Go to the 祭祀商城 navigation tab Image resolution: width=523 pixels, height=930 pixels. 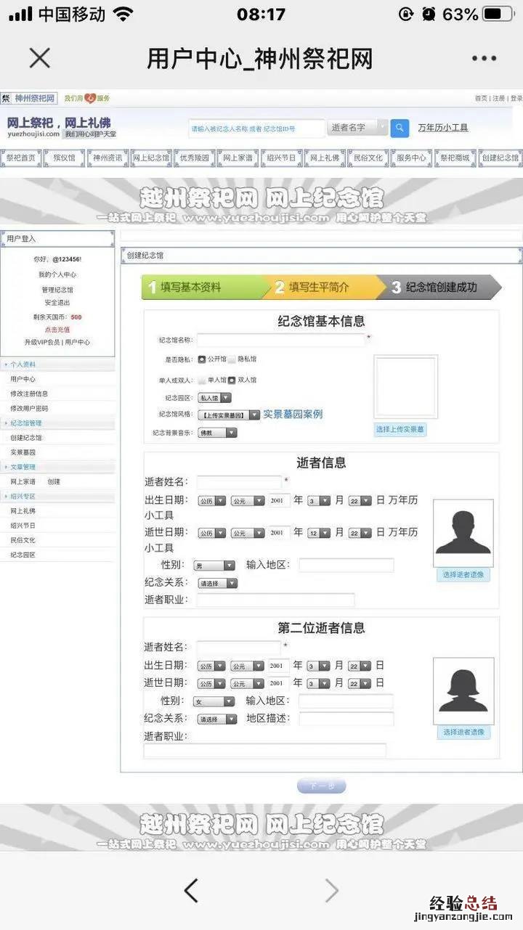455,158
